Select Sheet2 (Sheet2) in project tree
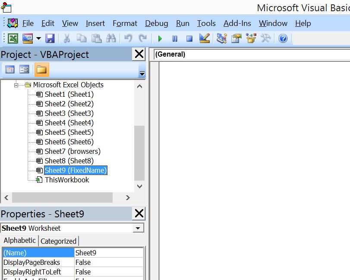 (69, 104)
